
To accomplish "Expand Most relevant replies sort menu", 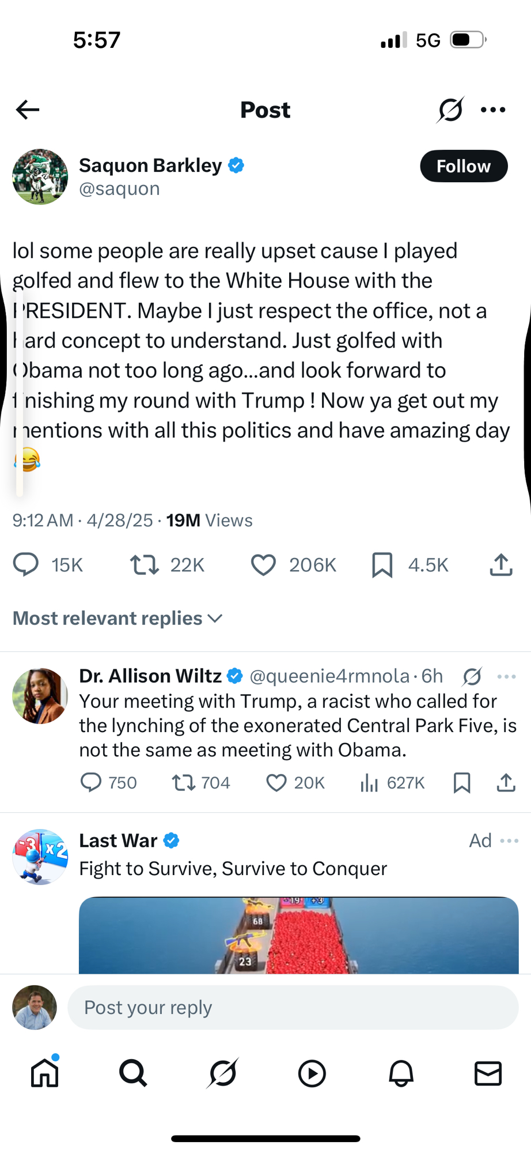I will coord(117,618).
